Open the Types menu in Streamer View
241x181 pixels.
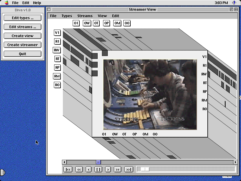(67, 16)
